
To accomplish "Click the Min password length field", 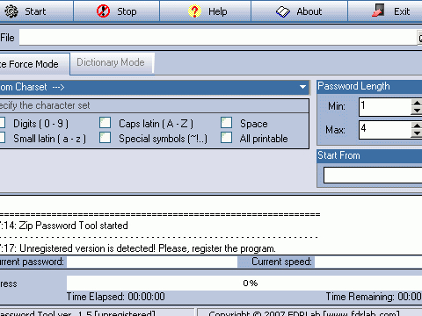I will pos(385,107).
